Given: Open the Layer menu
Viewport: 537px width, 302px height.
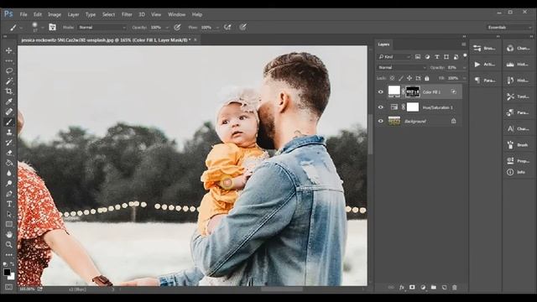Looking at the screenshot, I should coord(73,14).
